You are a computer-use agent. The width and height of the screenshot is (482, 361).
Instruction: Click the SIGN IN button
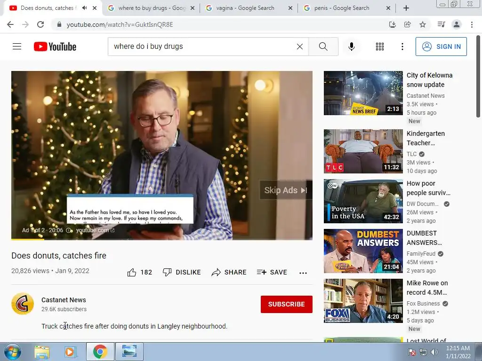click(441, 47)
